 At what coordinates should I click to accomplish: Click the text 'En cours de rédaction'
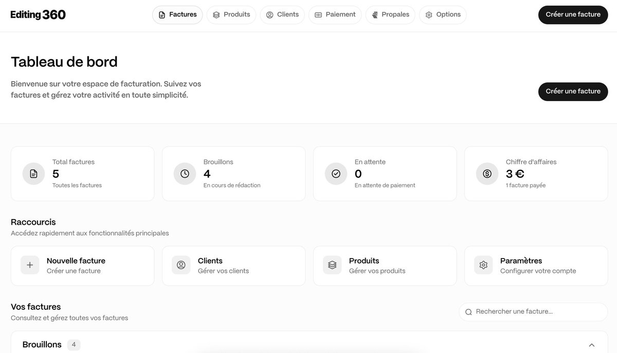(232, 185)
